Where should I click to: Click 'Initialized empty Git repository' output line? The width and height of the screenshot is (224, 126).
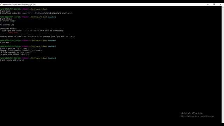tap(36, 13)
